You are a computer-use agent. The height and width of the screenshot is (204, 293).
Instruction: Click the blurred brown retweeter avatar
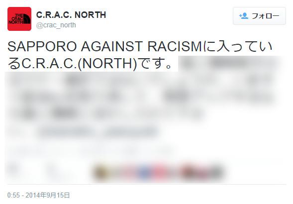point(101,172)
